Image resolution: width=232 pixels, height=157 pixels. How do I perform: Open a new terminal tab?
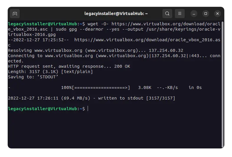tap(15, 14)
